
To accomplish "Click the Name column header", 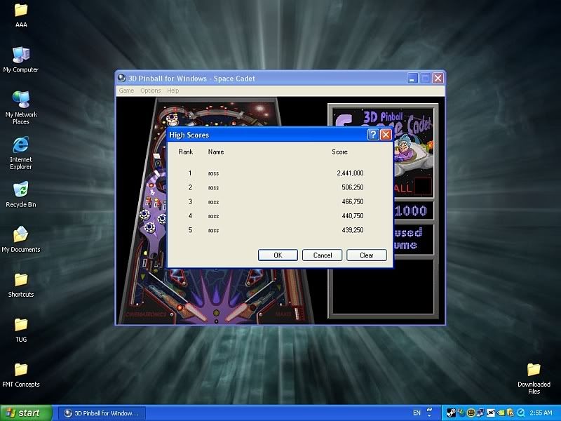I will pos(216,152).
